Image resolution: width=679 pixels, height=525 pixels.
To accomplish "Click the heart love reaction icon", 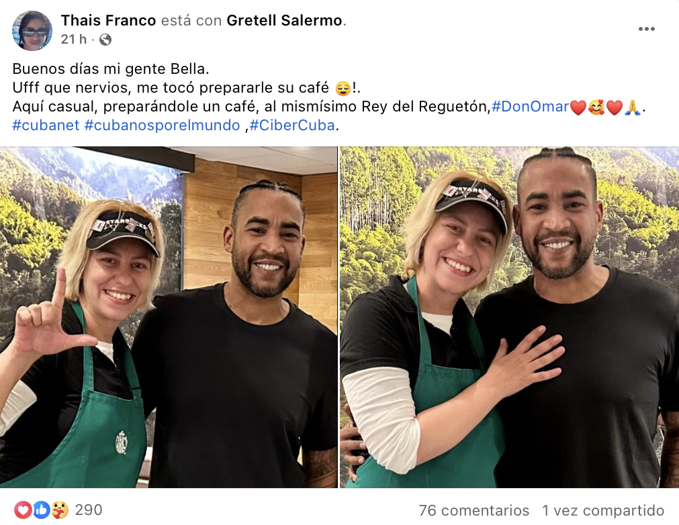I will click(23, 510).
